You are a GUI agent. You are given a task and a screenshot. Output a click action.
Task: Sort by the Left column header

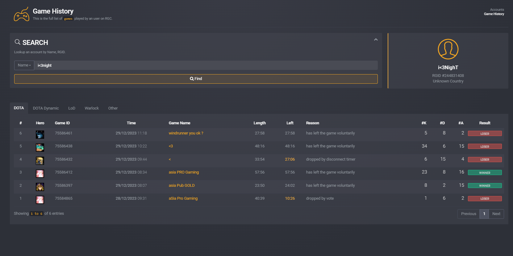pyautogui.click(x=290, y=123)
